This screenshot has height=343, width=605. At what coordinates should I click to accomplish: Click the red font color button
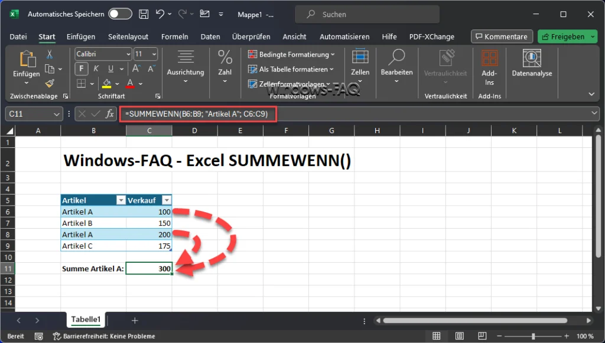click(x=130, y=83)
